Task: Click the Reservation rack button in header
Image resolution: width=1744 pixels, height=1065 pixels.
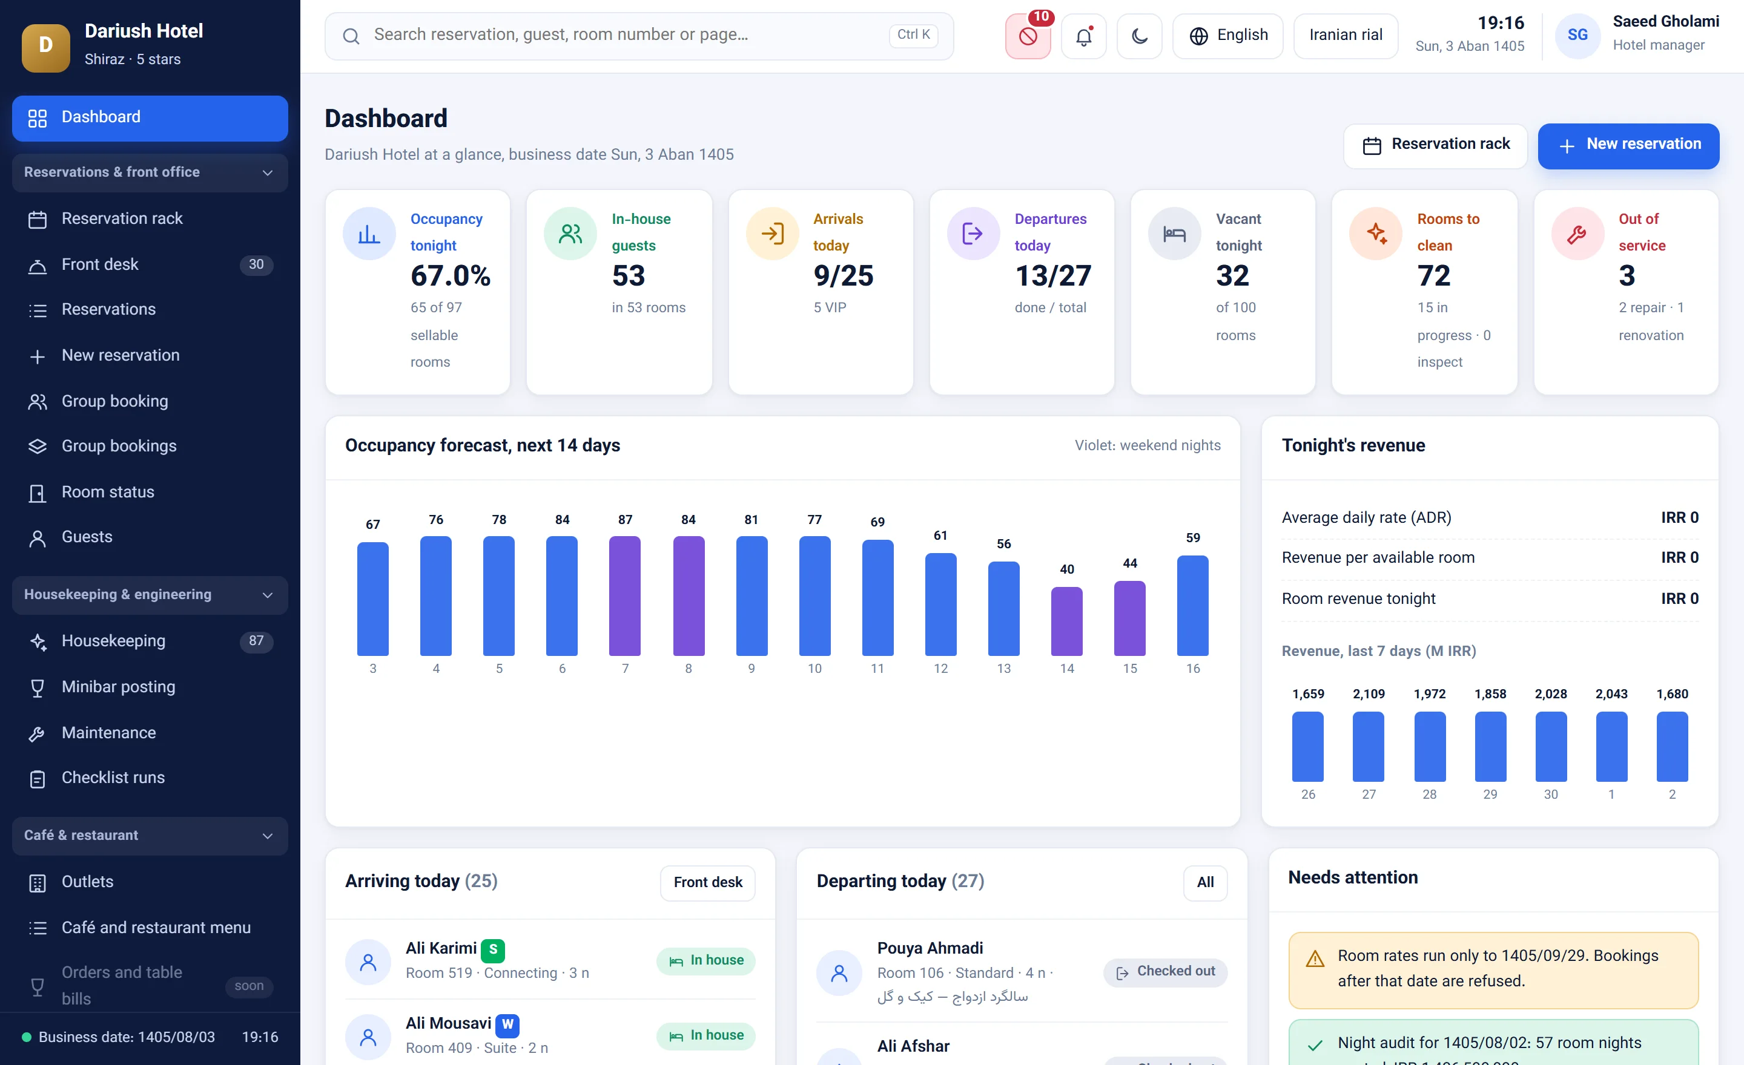Action: 1435,146
